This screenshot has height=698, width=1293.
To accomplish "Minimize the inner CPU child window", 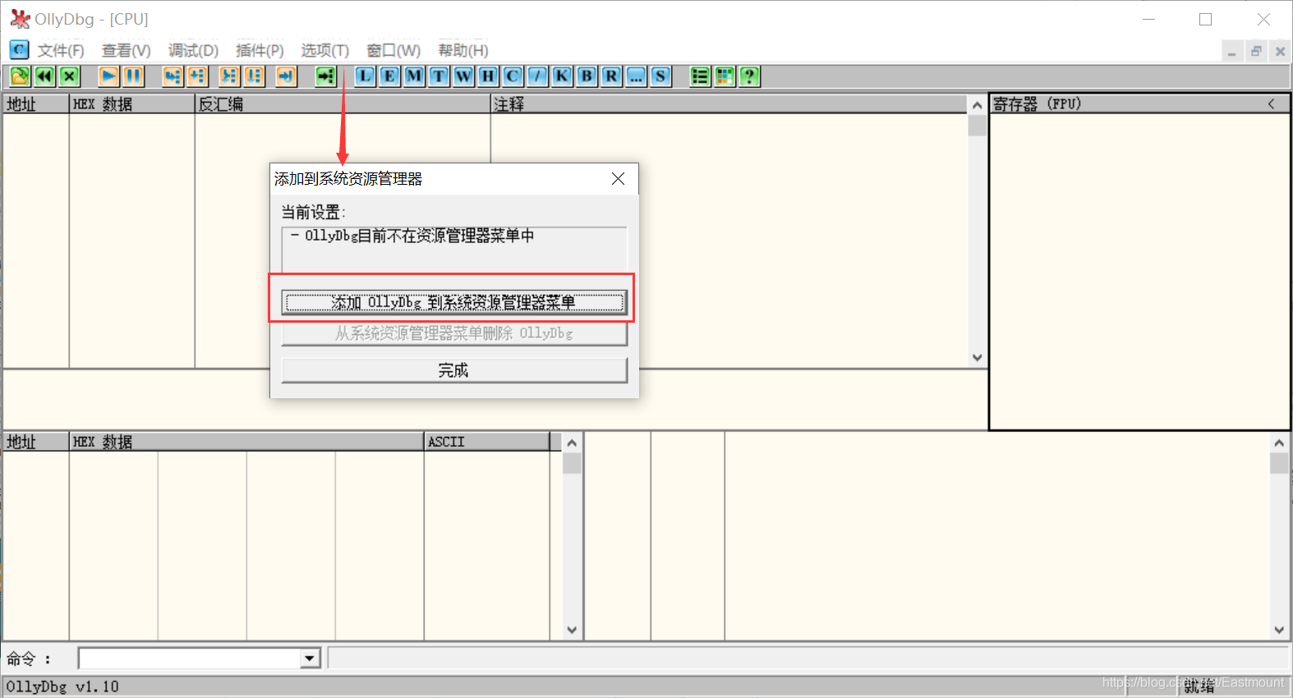I will click(x=1231, y=52).
